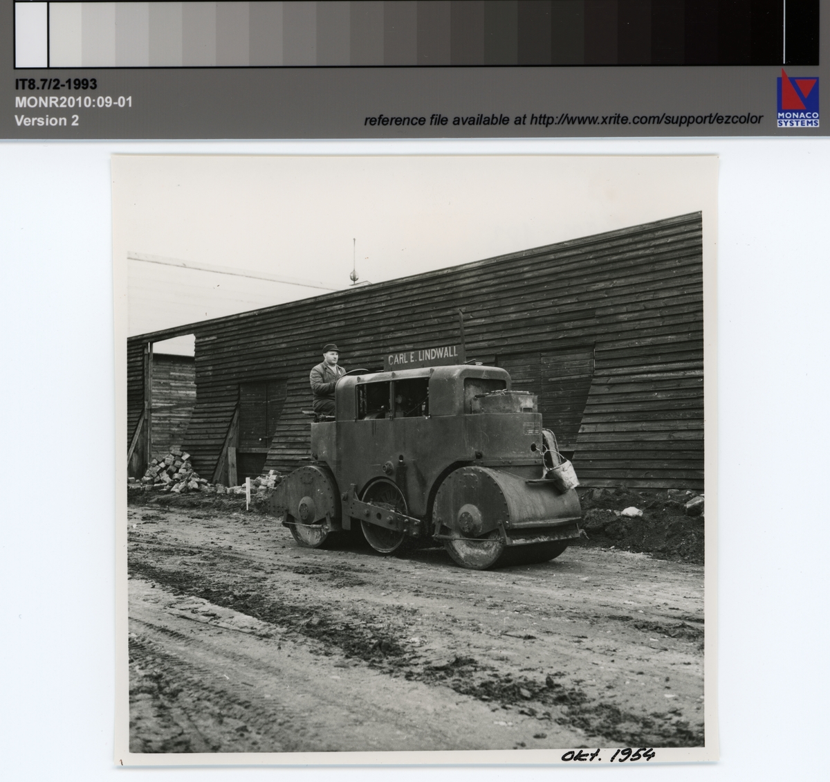Click the CARL E. LINDWALL sign

[423, 358]
